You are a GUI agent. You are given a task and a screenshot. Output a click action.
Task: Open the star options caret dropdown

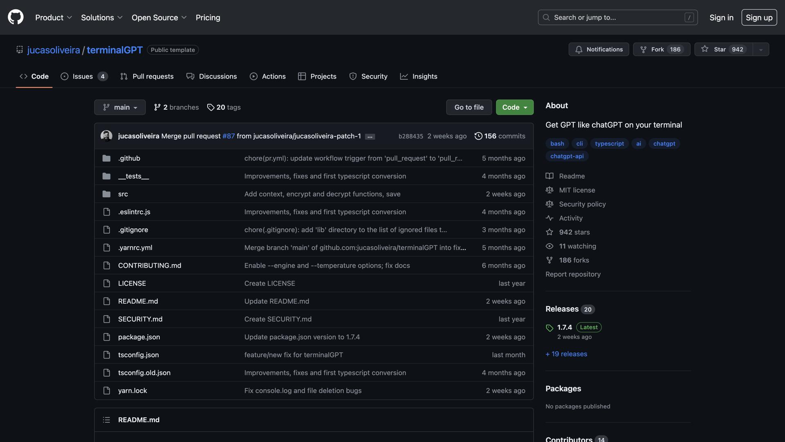(x=760, y=49)
